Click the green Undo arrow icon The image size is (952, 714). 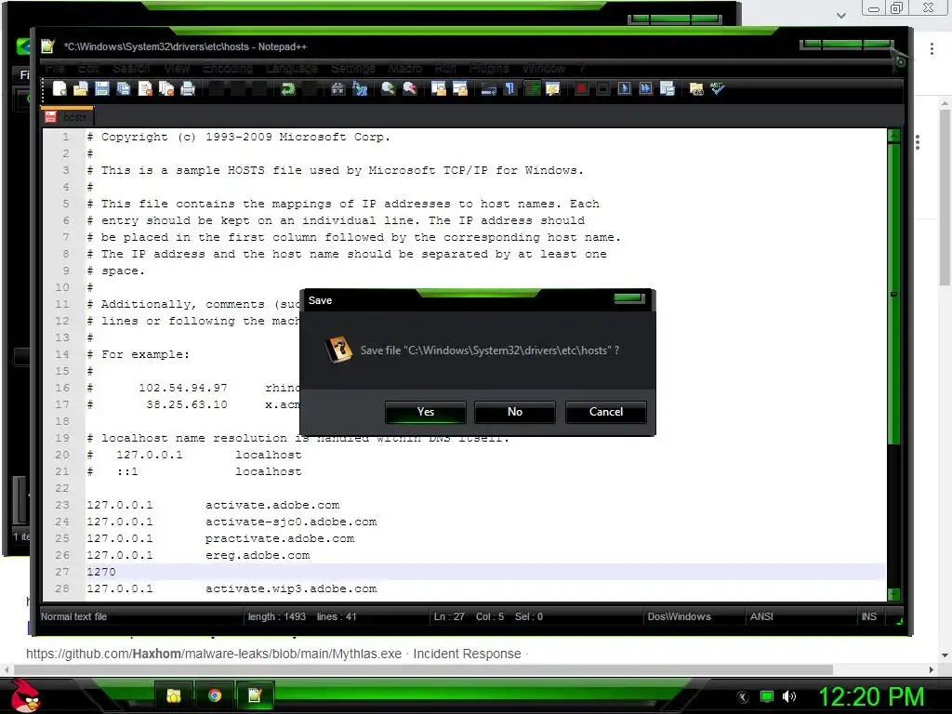(x=288, y=88)
